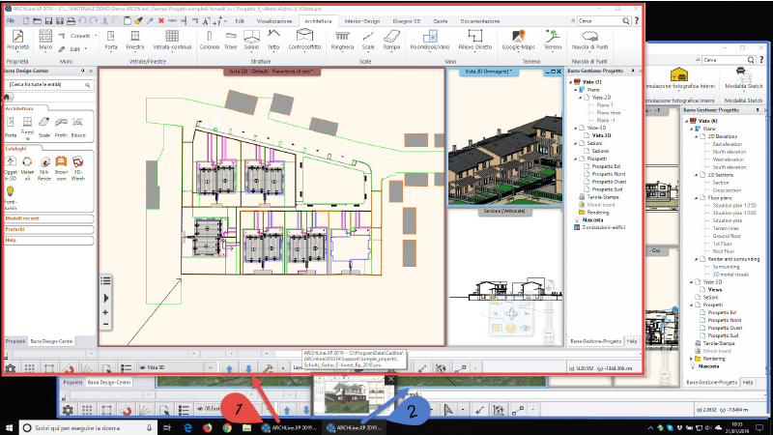Viewport: 773px width, 435px height.
Task: Select the Porta door tool
Action: (111, 40)
